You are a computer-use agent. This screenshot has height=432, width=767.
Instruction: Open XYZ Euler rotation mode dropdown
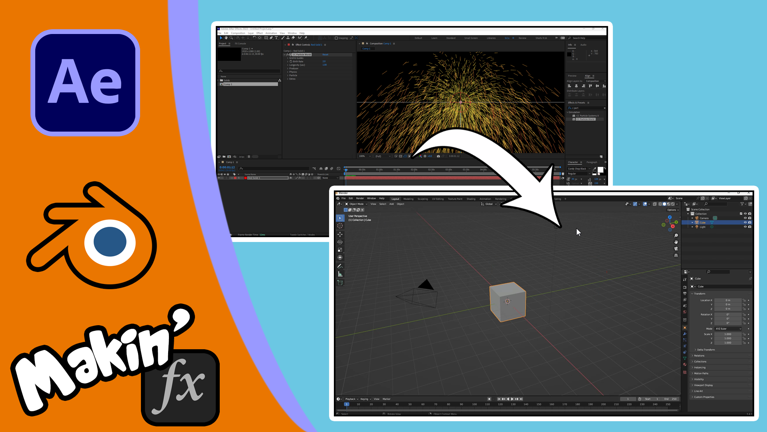[728, 329]
